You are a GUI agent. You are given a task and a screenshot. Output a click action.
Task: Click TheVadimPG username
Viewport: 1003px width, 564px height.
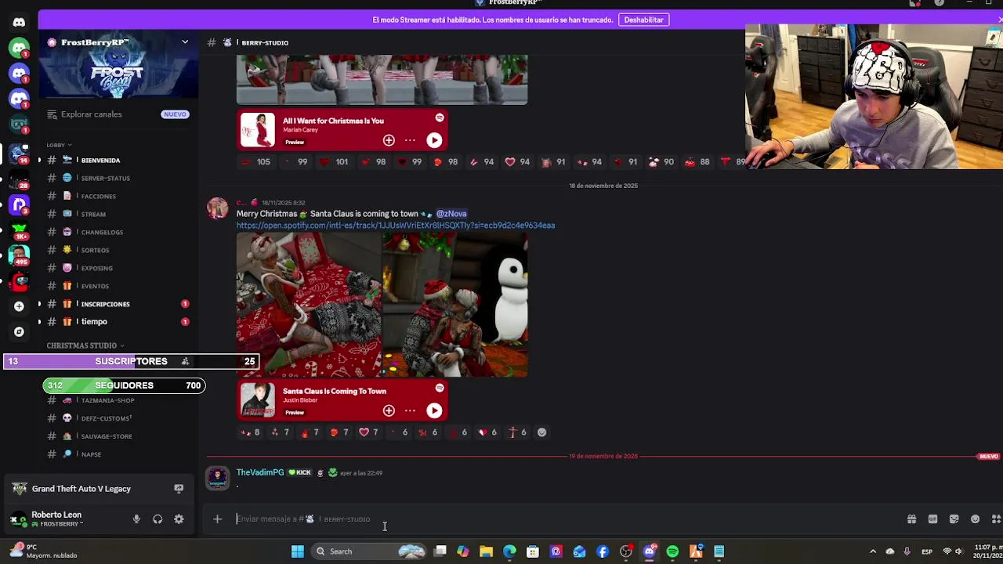click(260, 472)
